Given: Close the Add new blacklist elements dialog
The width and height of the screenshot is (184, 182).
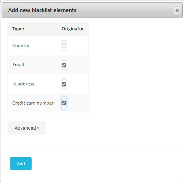Looking at the screenshot, I should [x=177, y=10].
